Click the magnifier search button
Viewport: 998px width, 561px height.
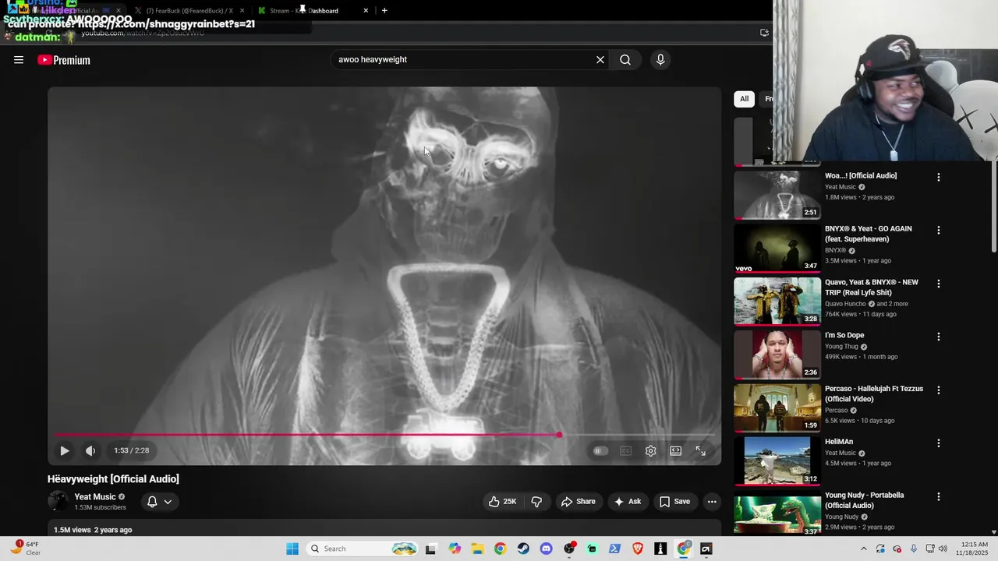(625, 60)
